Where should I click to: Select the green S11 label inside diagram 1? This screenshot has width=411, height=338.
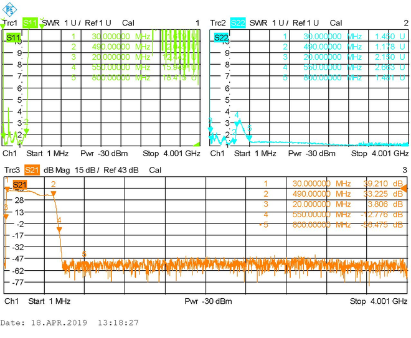[13, 37]
